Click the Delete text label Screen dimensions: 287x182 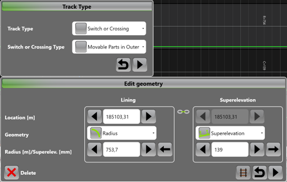click(28, 173)
